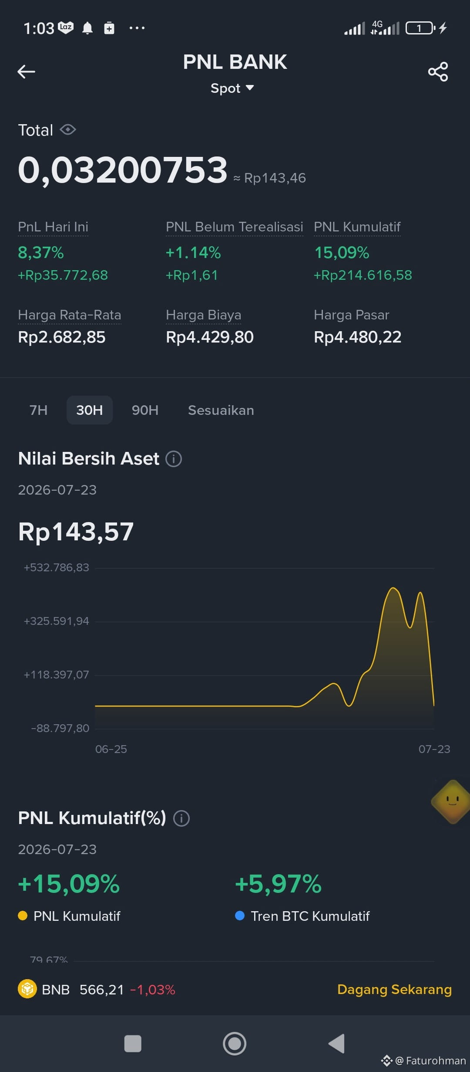Viewport: 470px width, 1072px height.
Task: Tap the back arrow icon
Action: coord(26,72)
